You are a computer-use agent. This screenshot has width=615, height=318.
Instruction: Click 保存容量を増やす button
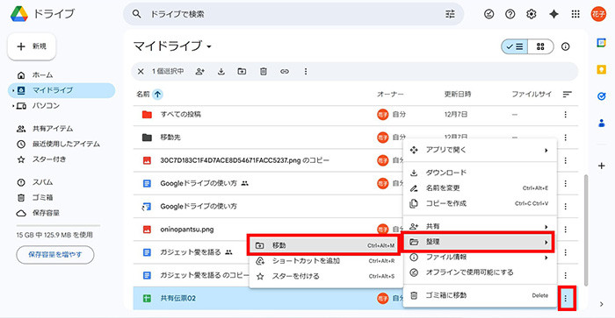(54, 255)
